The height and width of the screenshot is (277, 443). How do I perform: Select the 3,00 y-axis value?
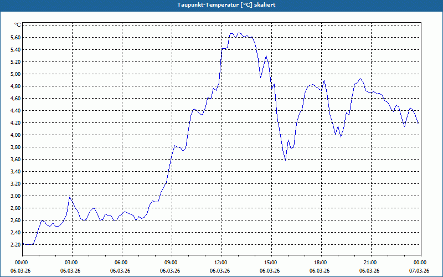(16, 196)
